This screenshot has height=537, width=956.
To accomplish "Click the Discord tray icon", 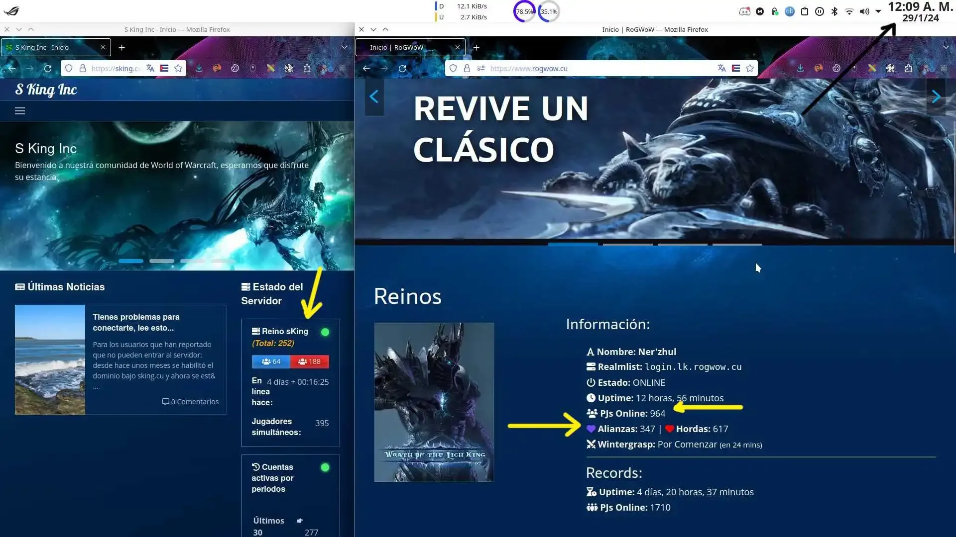I will click(745, 11).
